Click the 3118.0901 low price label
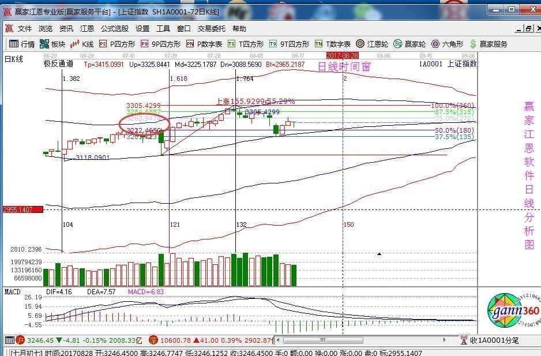The width and height of the screenshot is (541, 356). (92, 158)
